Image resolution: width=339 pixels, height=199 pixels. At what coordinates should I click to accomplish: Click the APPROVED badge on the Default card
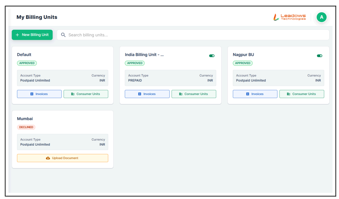[x=27, y=63]
